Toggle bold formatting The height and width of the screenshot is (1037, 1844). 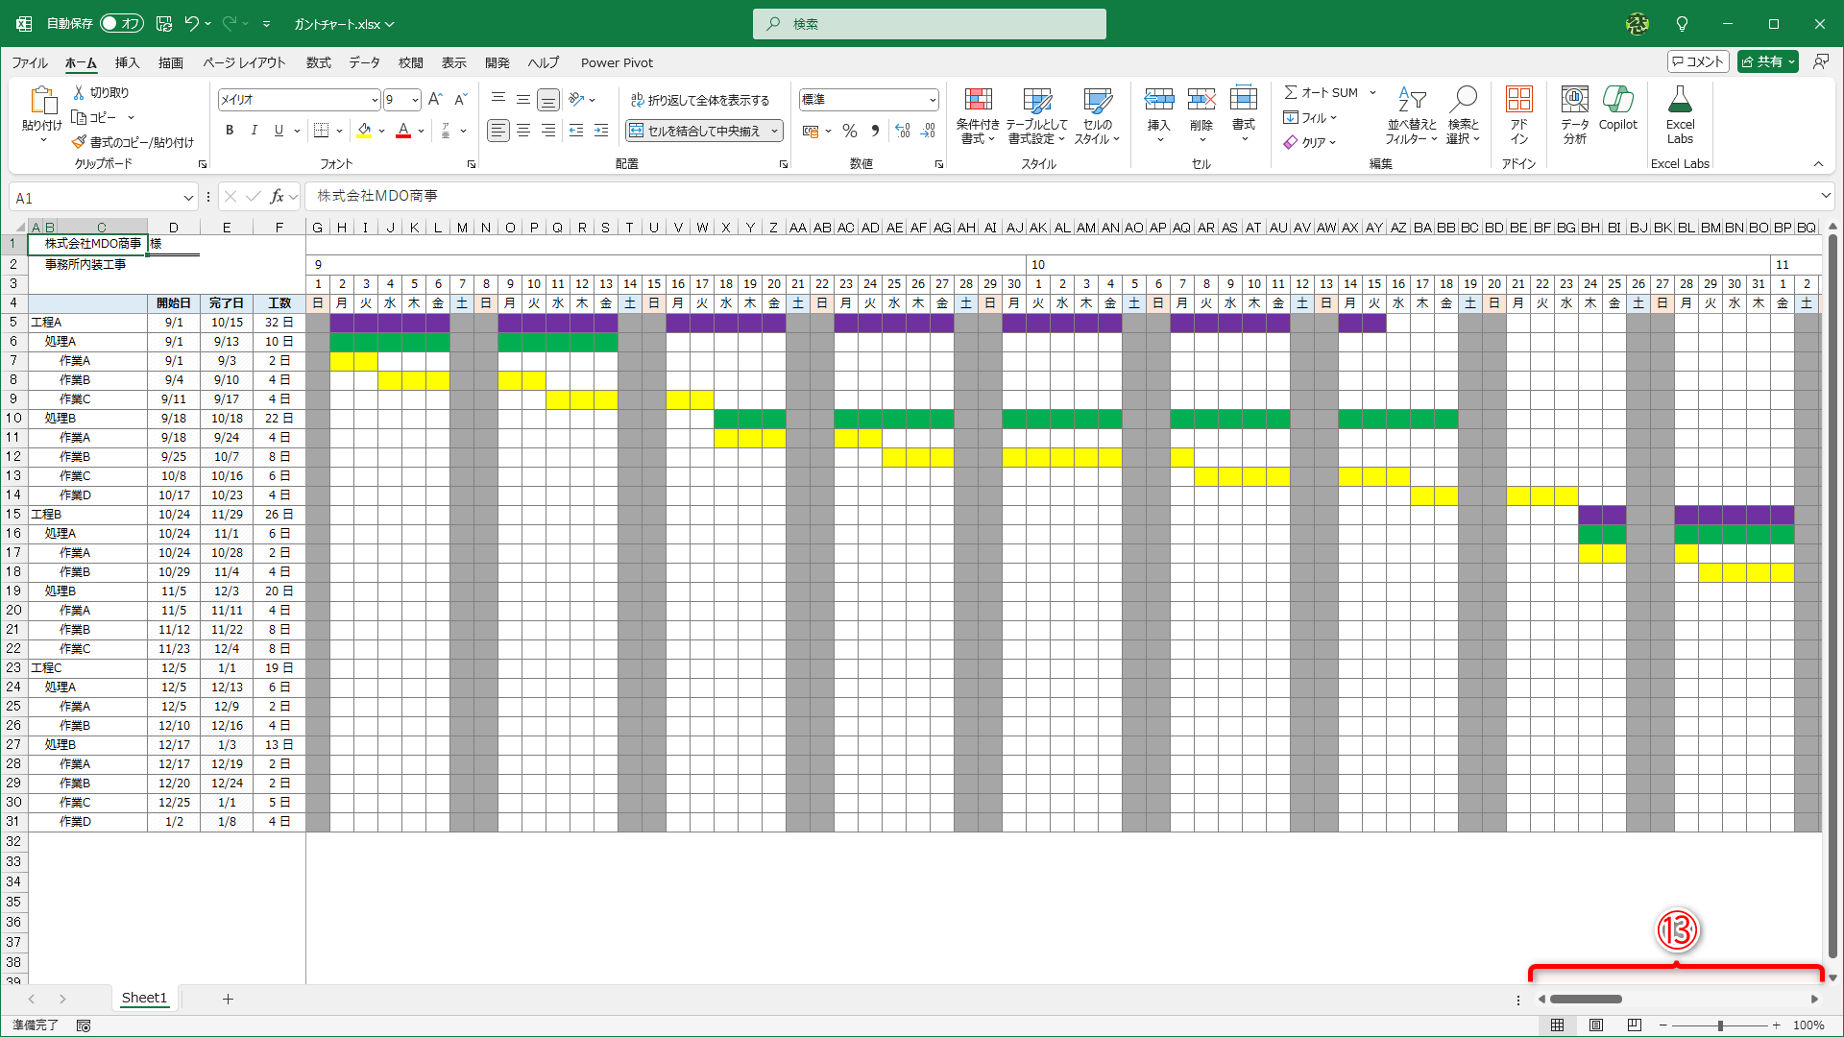pos(229,131)
